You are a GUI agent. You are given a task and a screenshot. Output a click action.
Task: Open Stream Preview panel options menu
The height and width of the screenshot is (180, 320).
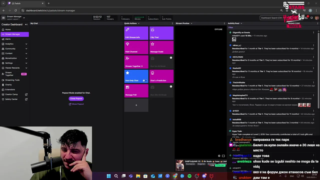coord(224,23)
